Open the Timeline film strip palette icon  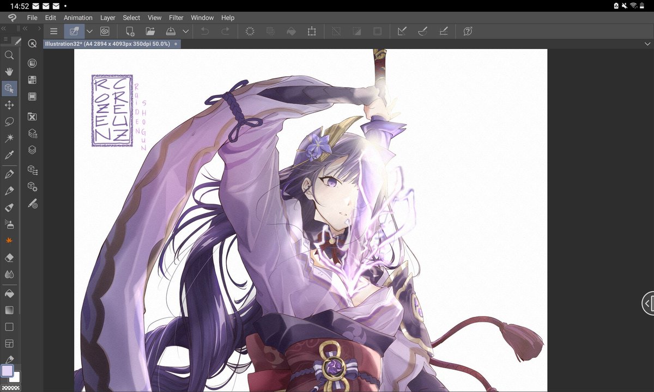click(x=32, y=97)
